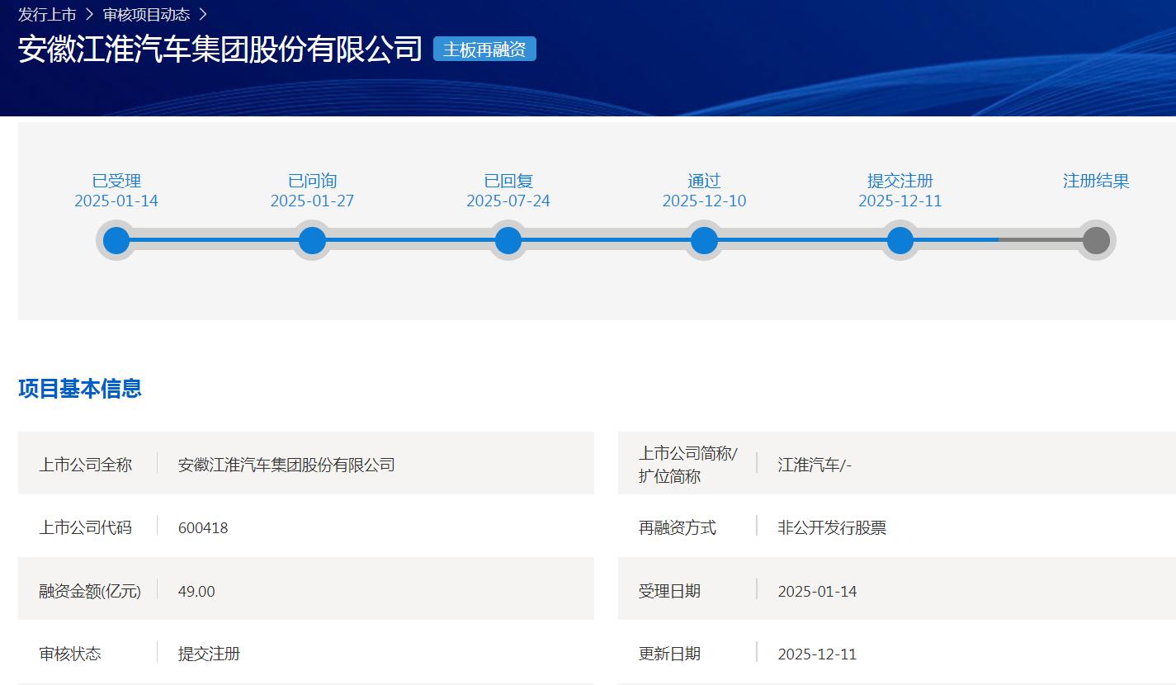Select the 已回复 timeline node circle
The image size is (1176, 685).
(508, 240)
